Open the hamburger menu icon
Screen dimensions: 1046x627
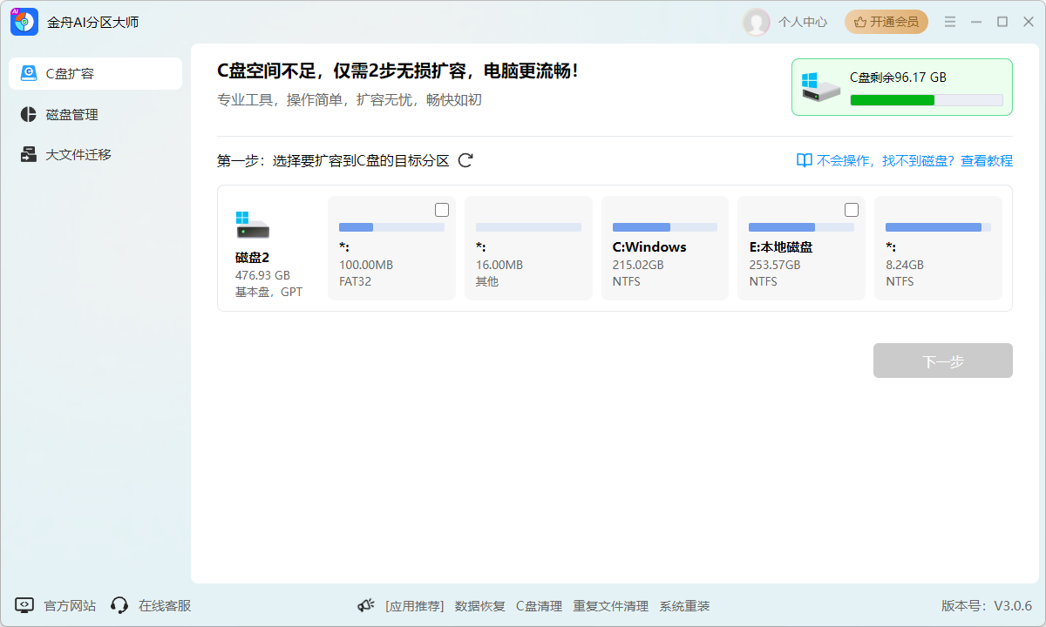(x=950, y=22)
